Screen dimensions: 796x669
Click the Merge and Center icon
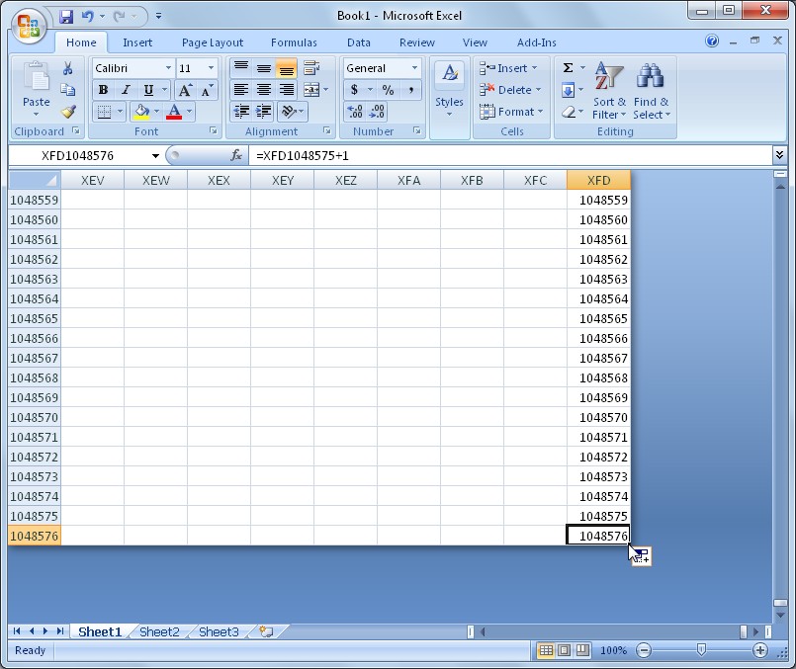coord(311,90)
